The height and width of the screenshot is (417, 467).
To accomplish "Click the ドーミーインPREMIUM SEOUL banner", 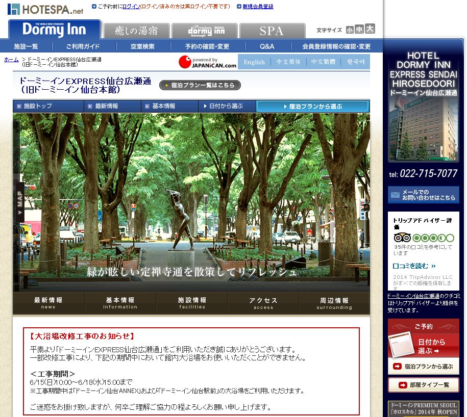I will coord(423,409).
